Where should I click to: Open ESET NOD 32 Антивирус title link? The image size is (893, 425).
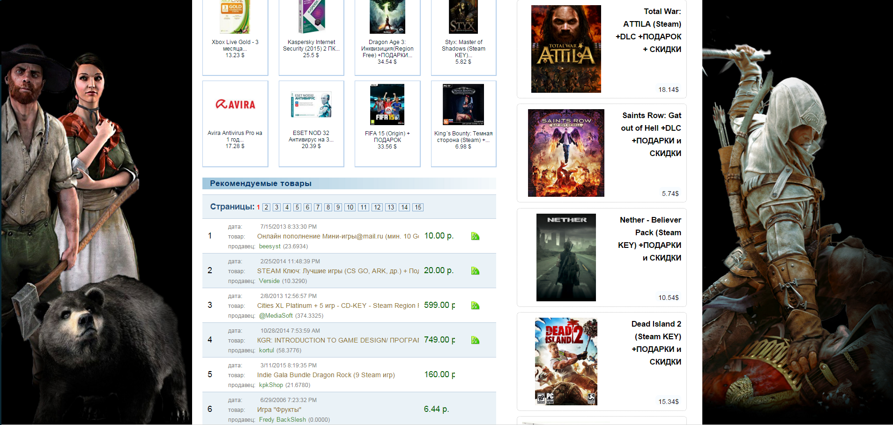point(311,136)
